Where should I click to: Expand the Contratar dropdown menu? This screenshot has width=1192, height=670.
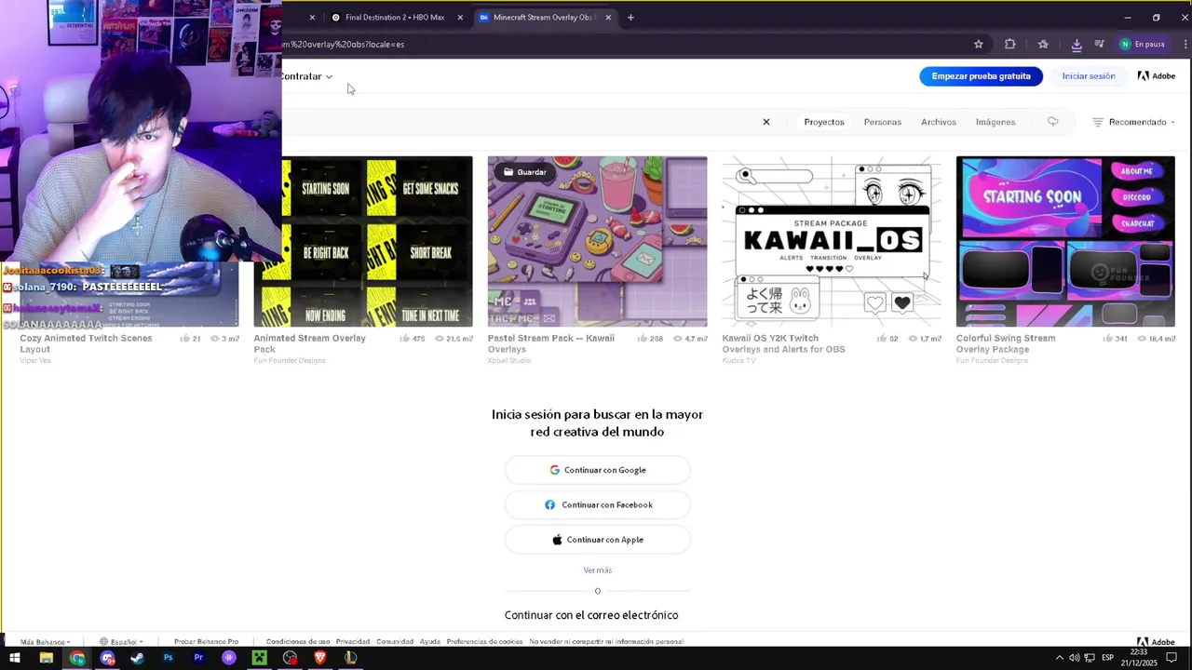point(306,76)
